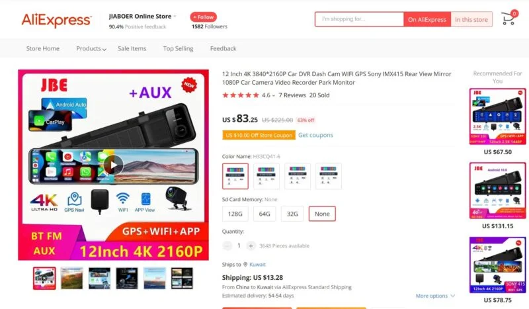Screen dimensions: 529x309
Task: Go to the Top Selling tab
Action: click(178, 48)
